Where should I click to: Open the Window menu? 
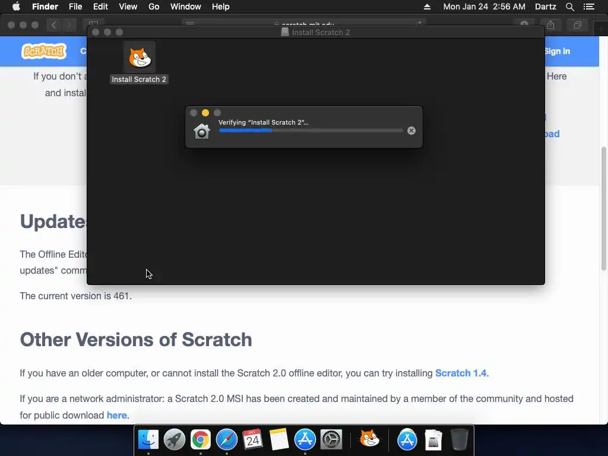(x=186, y=7)
